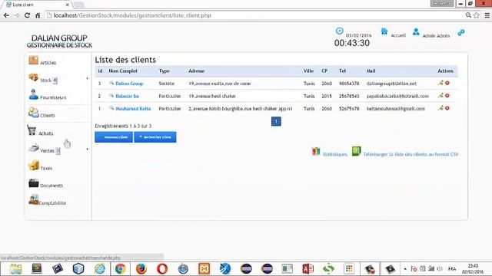Open the Fournisseurs person icon
Viewport: 492px width, 276px height.
point(33,94)
